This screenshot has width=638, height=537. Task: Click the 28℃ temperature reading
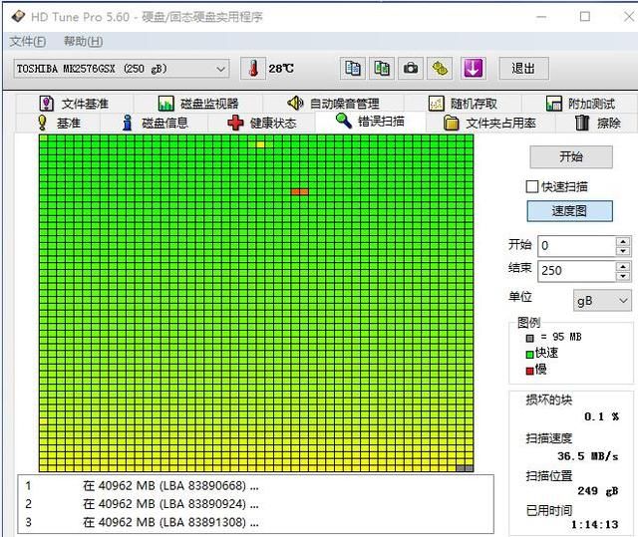281,69
